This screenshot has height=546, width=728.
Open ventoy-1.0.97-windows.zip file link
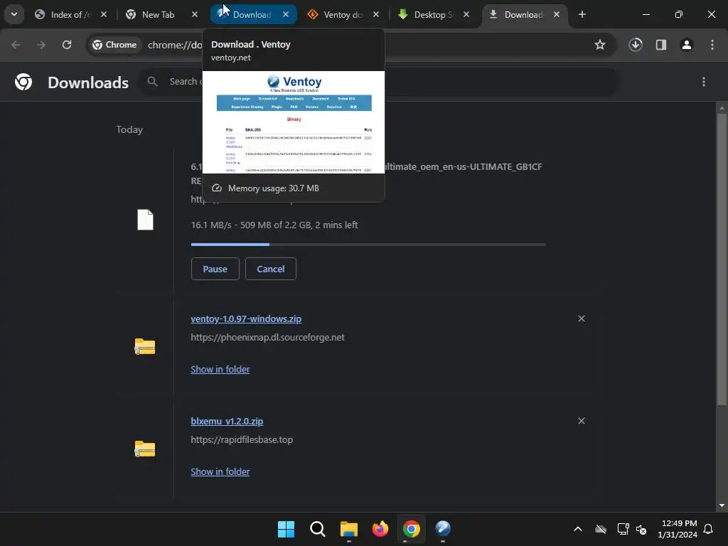(246, 319)
